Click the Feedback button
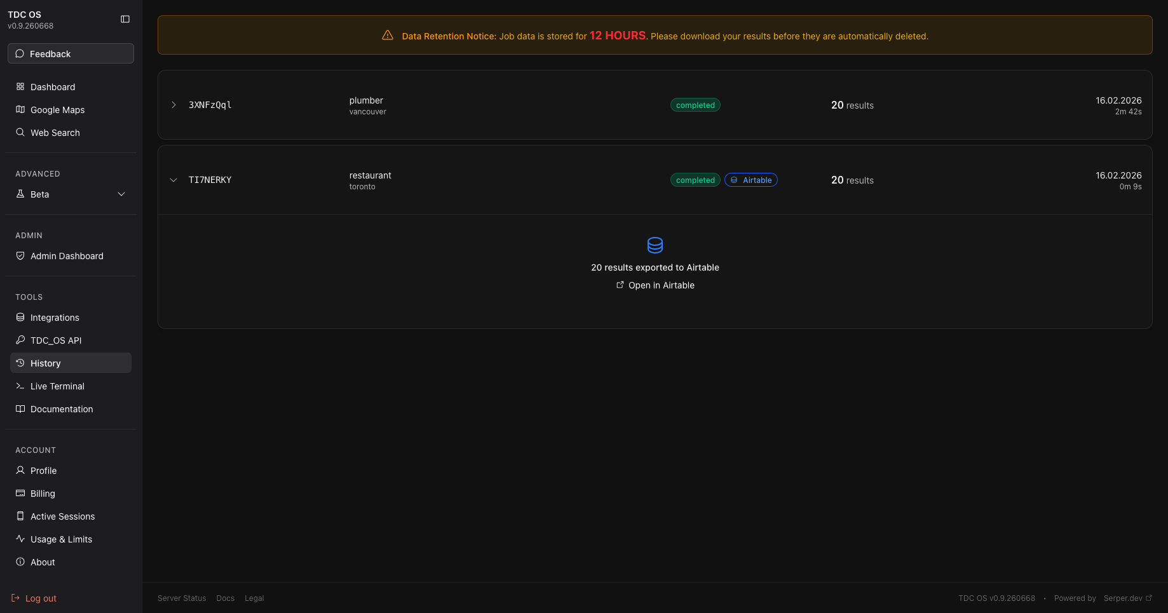Image resolution: width=1168 pixels, height=613 pixels. point(70,53)
